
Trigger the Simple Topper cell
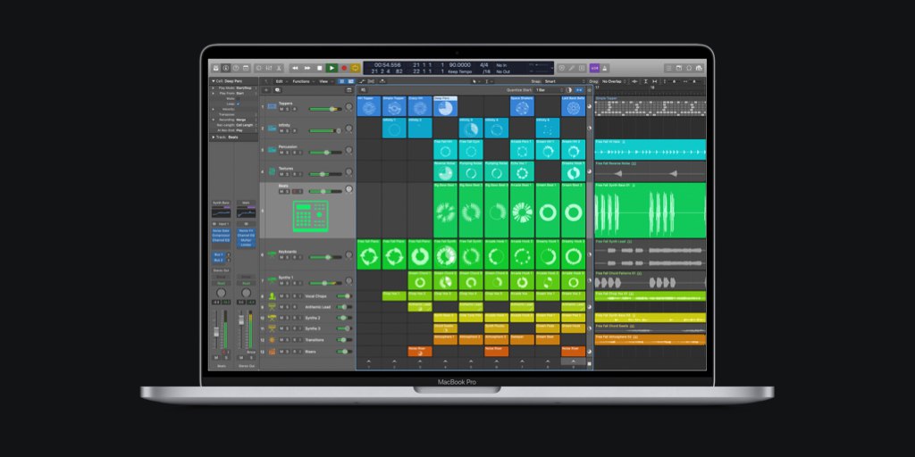pyautogui.click(x=394, y=106)
